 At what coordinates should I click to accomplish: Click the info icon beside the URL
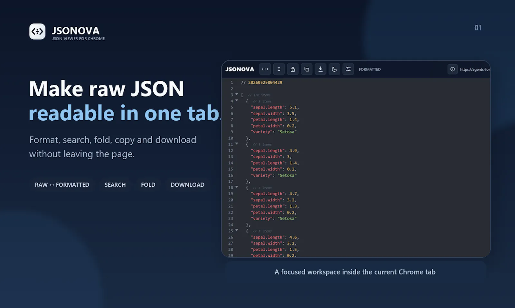453,69
